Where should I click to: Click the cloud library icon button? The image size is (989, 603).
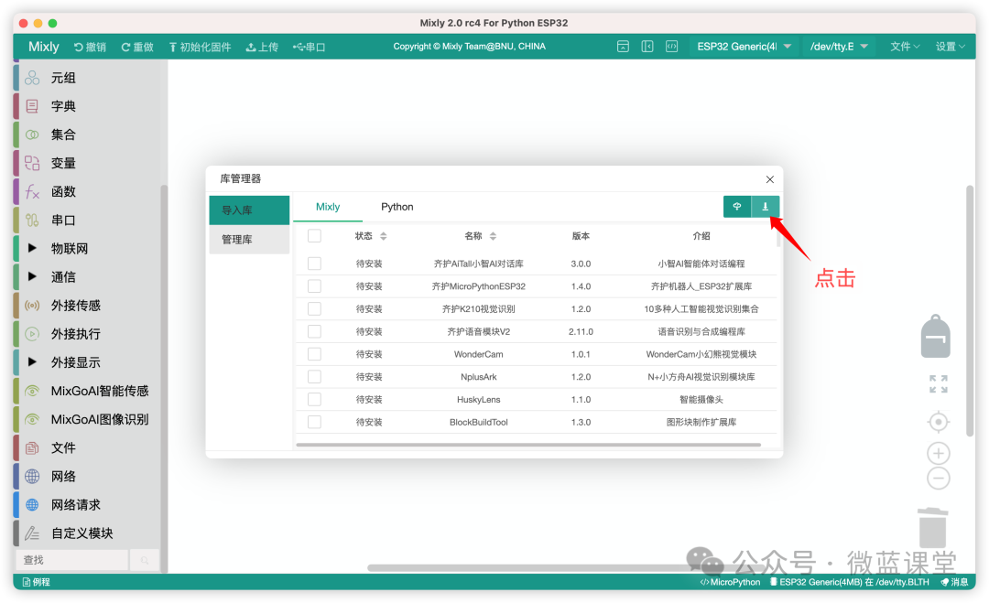tap(736, 207)
